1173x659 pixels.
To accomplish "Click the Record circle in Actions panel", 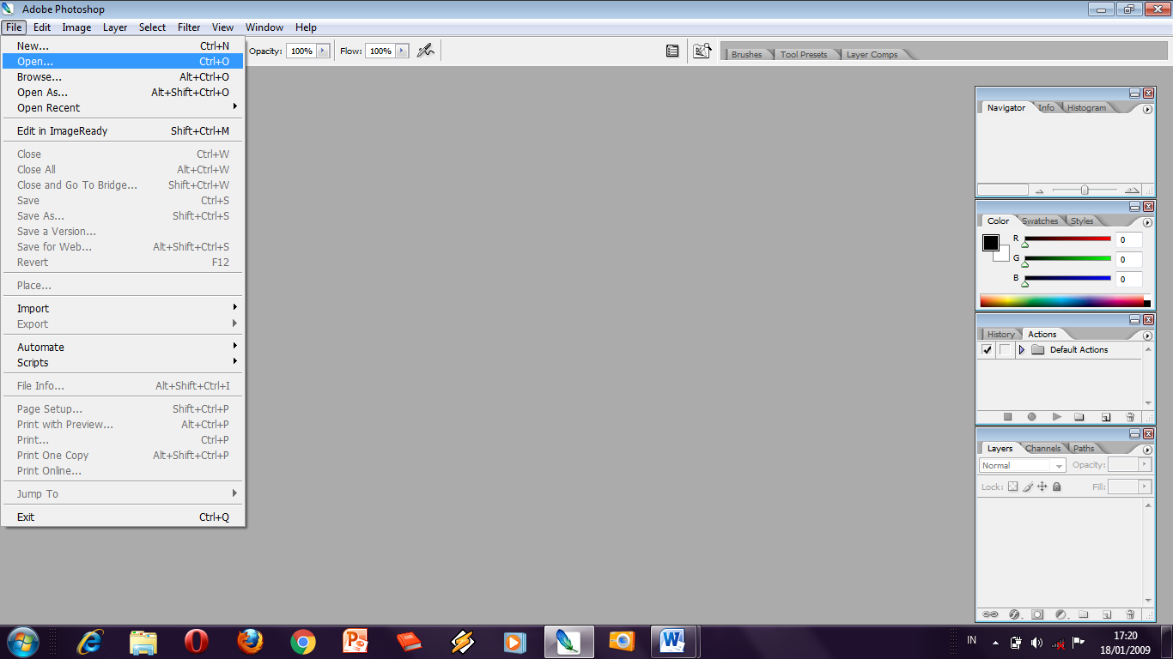I will (1031, 417).
